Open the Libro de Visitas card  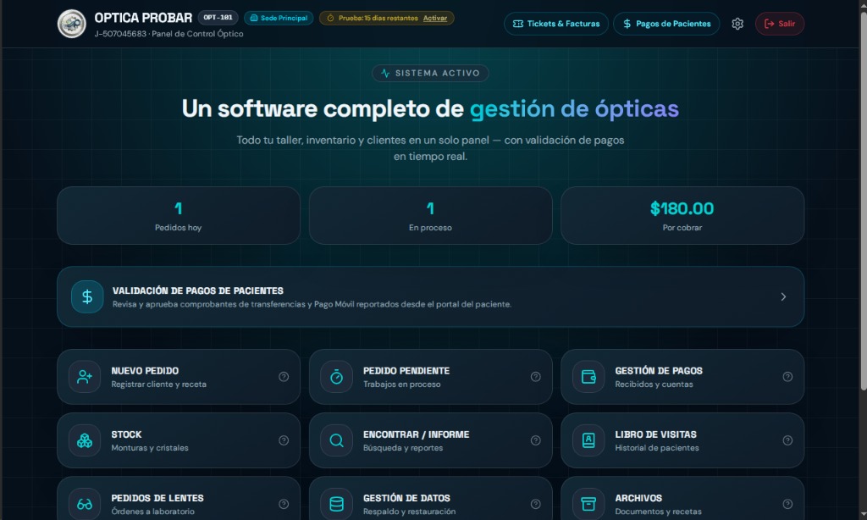tap(682, 440)
